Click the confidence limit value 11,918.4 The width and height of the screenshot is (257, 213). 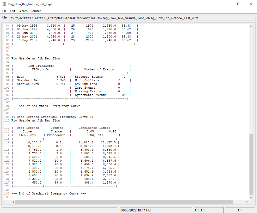pos(86,142)
